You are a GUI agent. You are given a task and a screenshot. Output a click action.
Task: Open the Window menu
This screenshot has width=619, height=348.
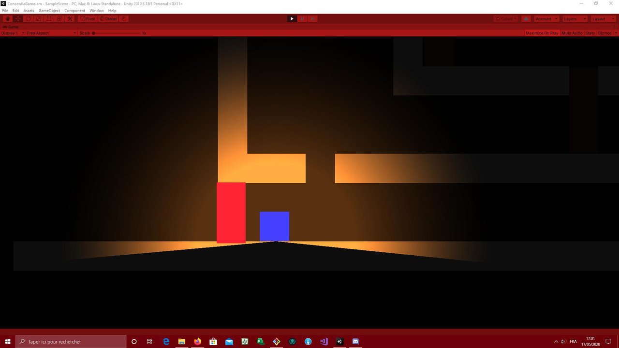click(x=97, y=11)
